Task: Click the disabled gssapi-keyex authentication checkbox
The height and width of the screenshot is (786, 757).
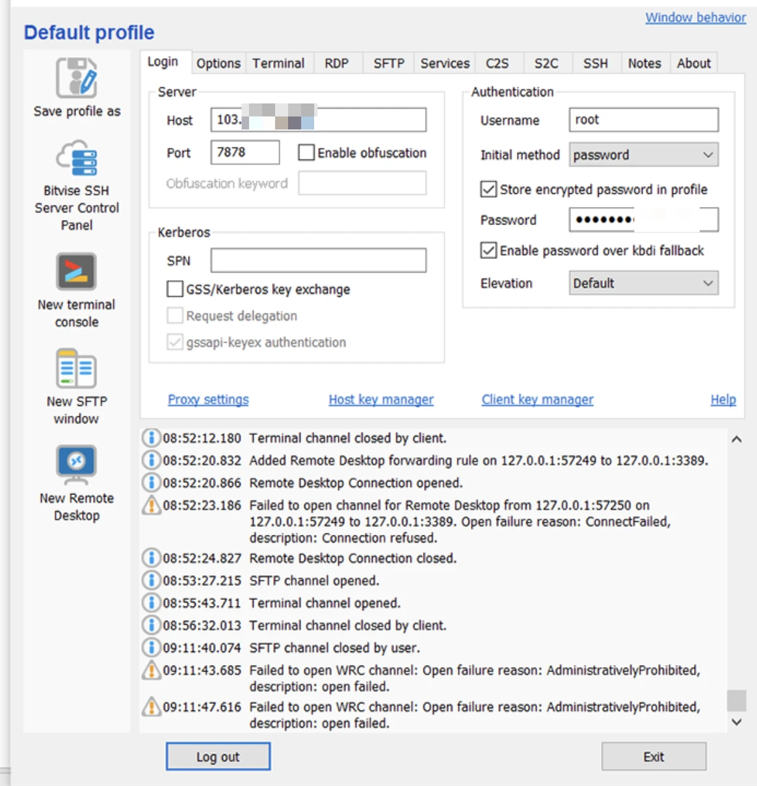Action: tap(175, 342)
